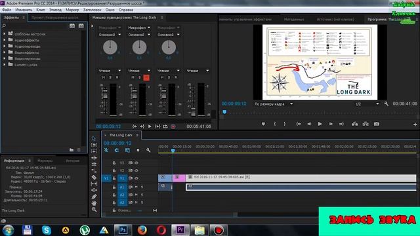Open the Чтение automation dropdown on master track

click(198, 71)
